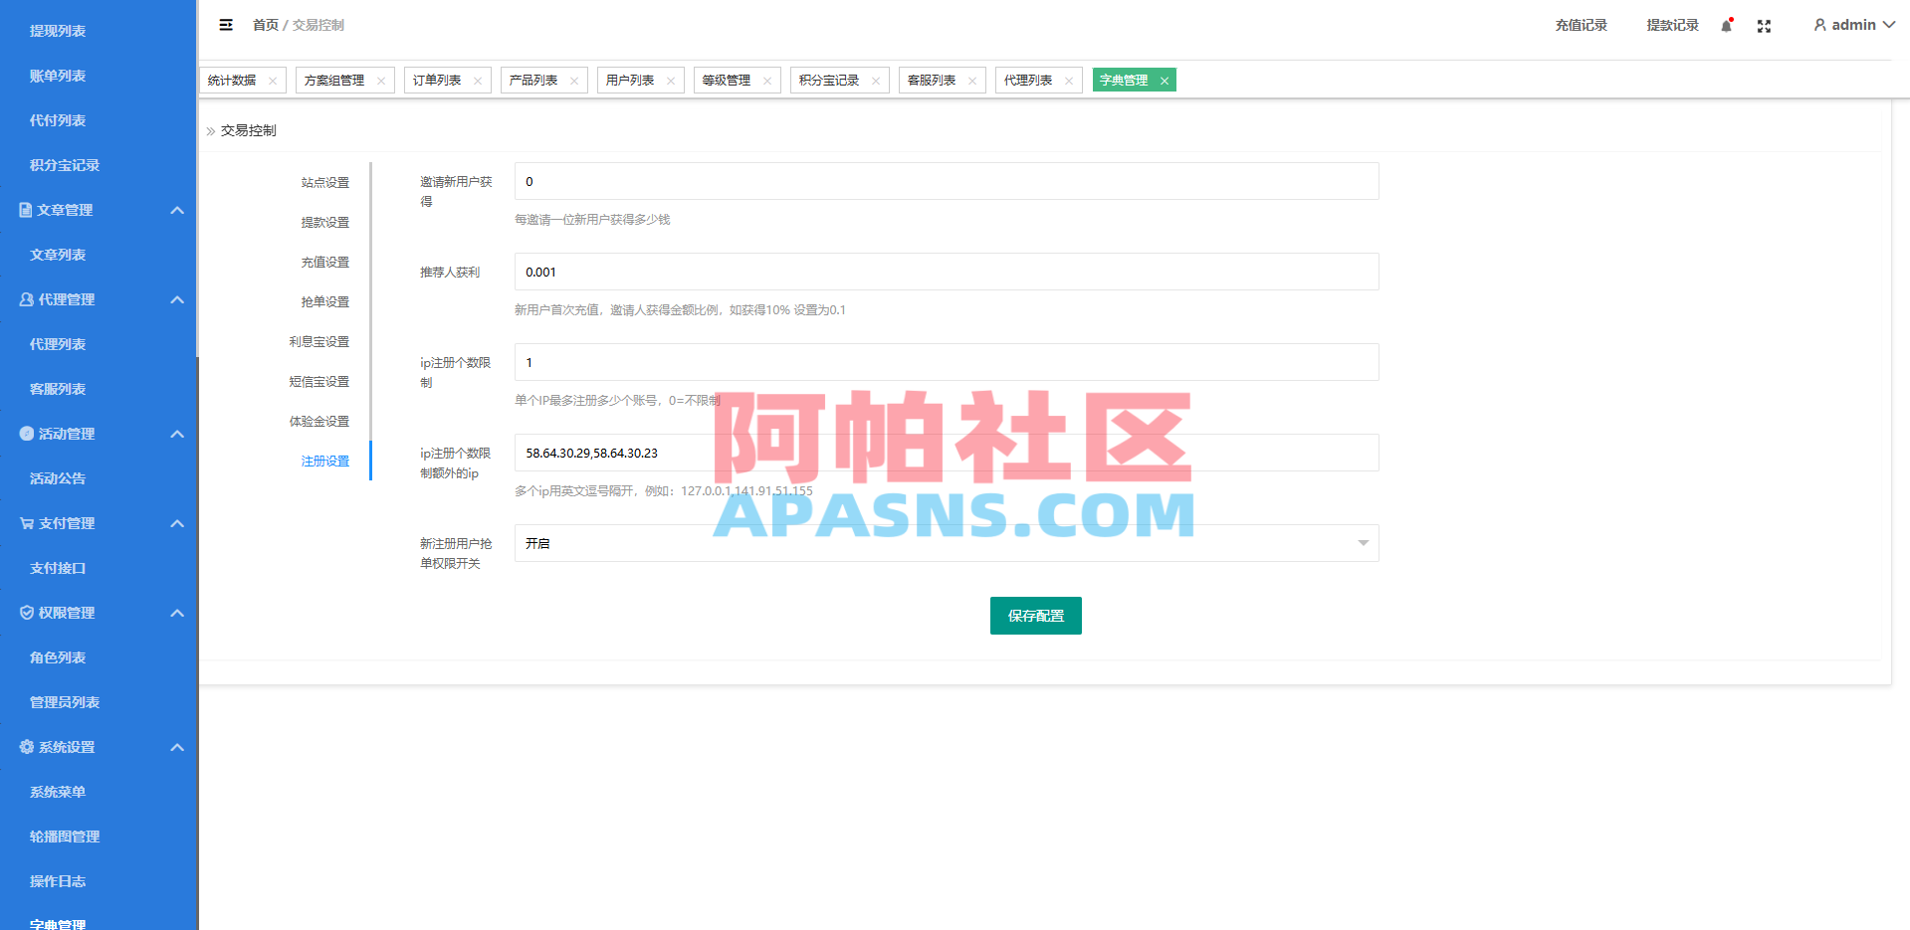
Task: Switch to the 统计数据 tab
Action: (232, 81)
